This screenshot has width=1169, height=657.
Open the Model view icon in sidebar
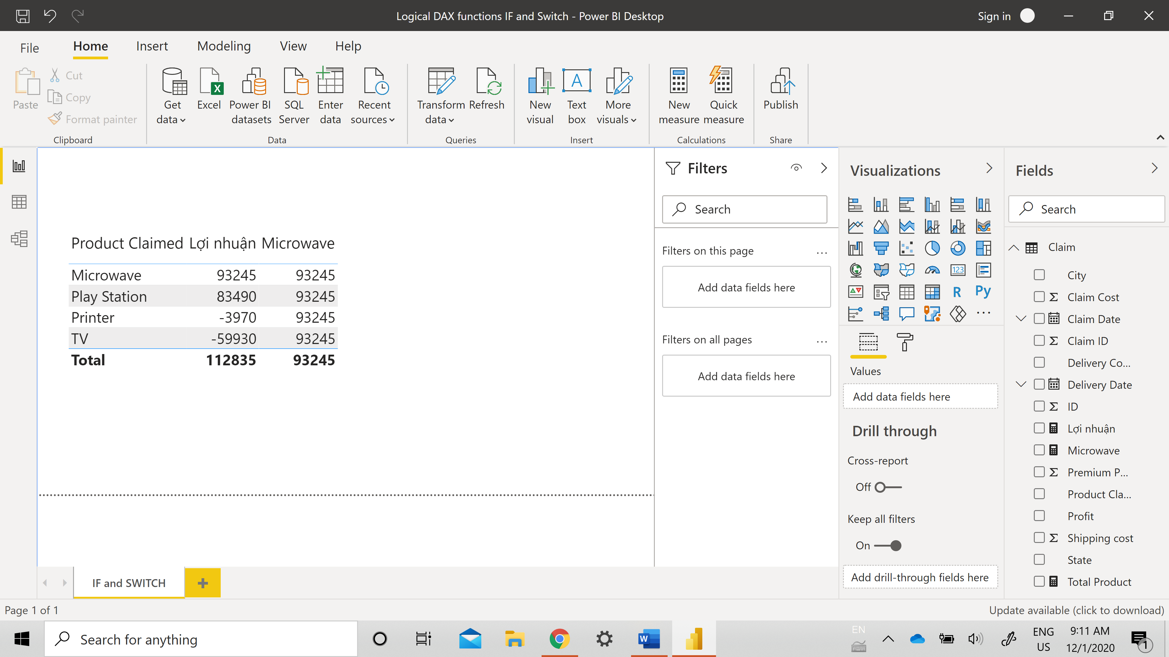point(19,238)
